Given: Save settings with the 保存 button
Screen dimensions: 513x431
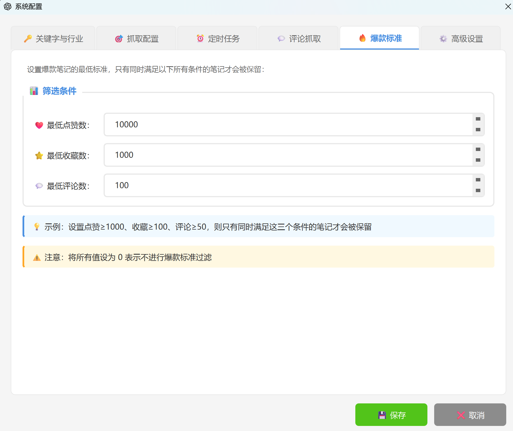Looking at the screenshot, I should (391, 415).
